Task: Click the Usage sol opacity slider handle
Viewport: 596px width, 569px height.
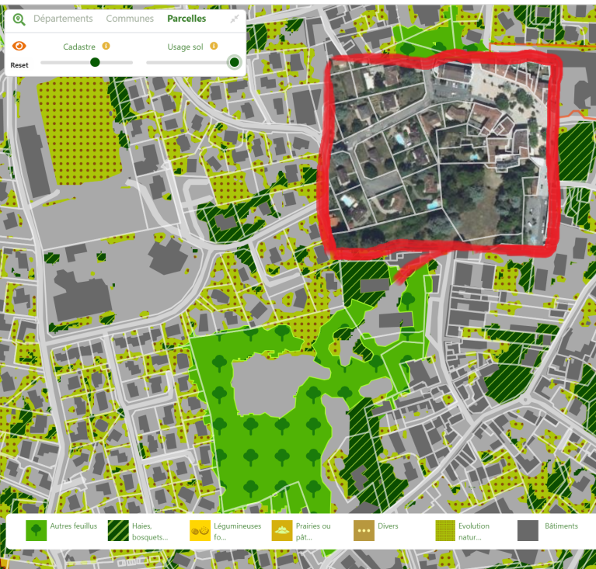Action: (234, 62)
